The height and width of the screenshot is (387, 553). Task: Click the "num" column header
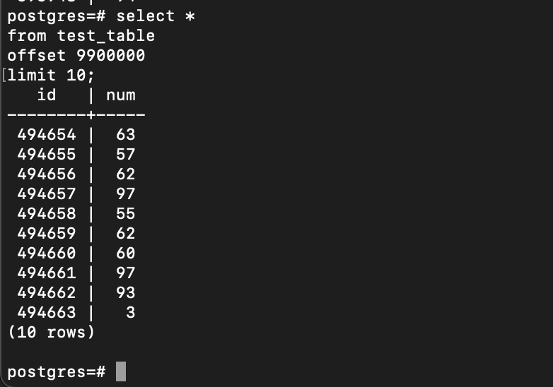pos(120,95)
